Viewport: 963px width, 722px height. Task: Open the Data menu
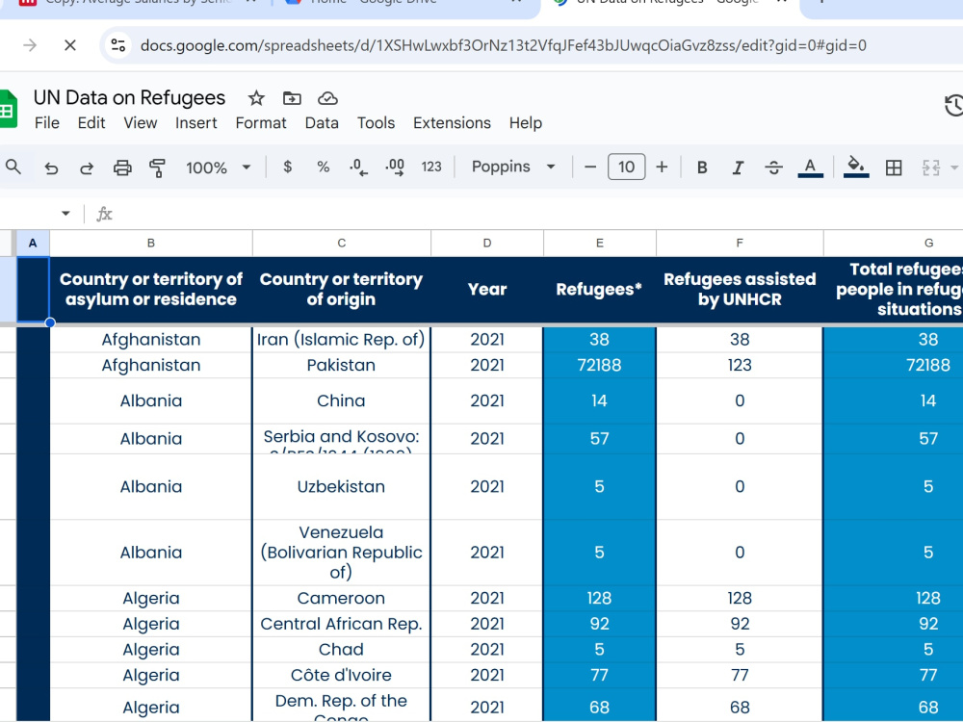pyautogui.click(x=322, y=123)
